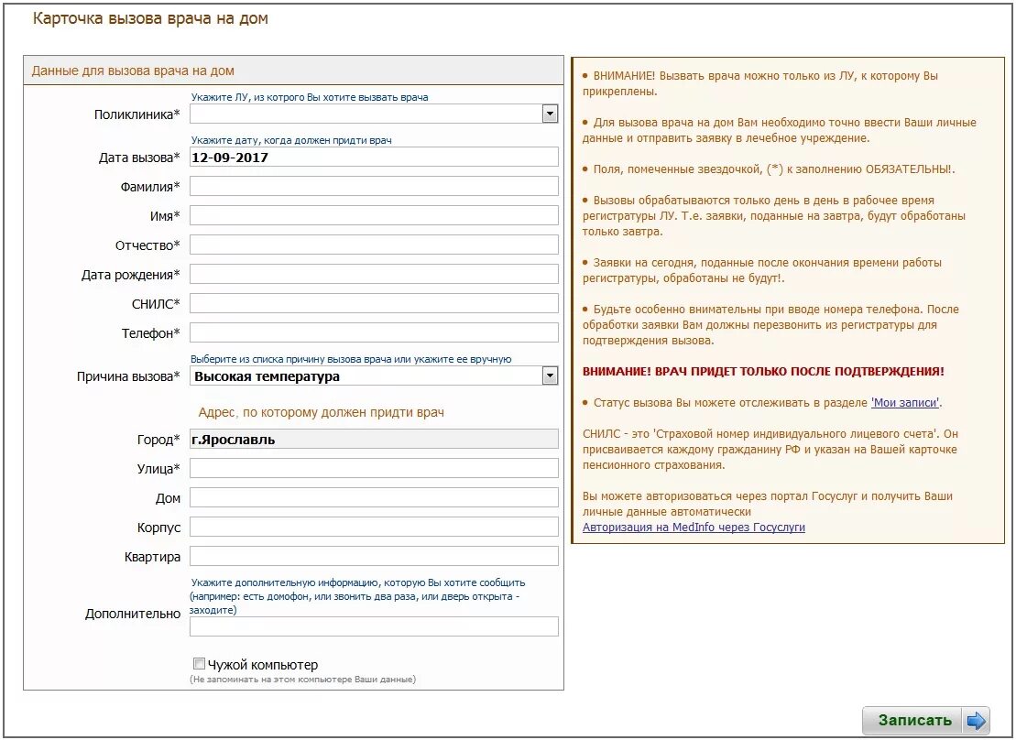Click the blue arrow icon beside Записать
This screenshot has height=740, width=1016.
976,721
